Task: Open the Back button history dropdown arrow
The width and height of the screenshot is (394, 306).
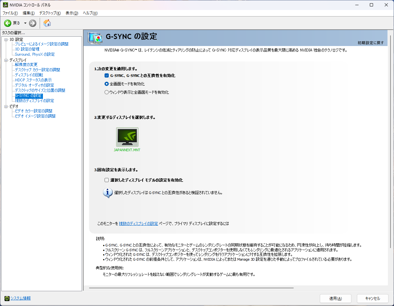Action: 25,23
